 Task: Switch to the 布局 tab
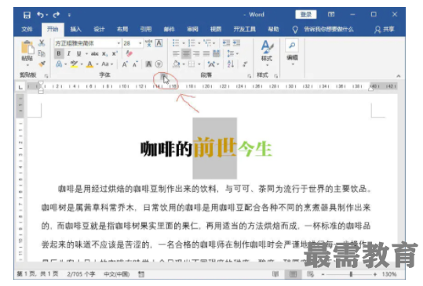[122, 29]
